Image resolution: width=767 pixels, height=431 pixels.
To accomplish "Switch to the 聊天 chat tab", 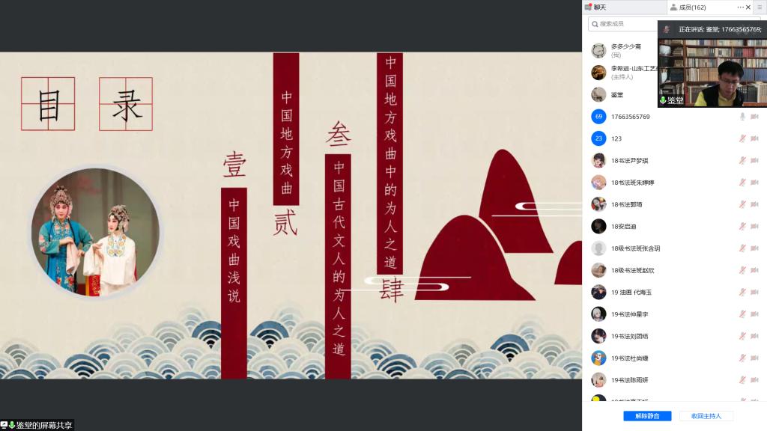I will click(595, 7).
